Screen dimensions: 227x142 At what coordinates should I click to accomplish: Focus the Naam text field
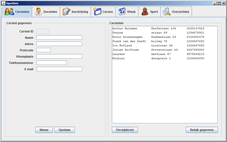(59, 38)
